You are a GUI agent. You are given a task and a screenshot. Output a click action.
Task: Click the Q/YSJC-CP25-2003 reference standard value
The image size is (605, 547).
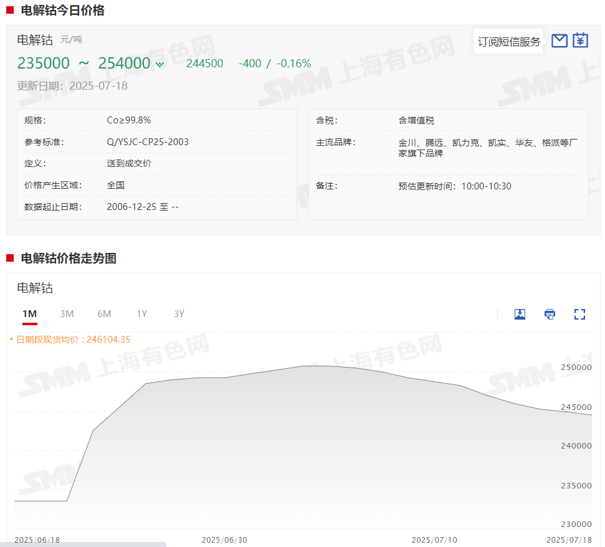coord(148,142)
